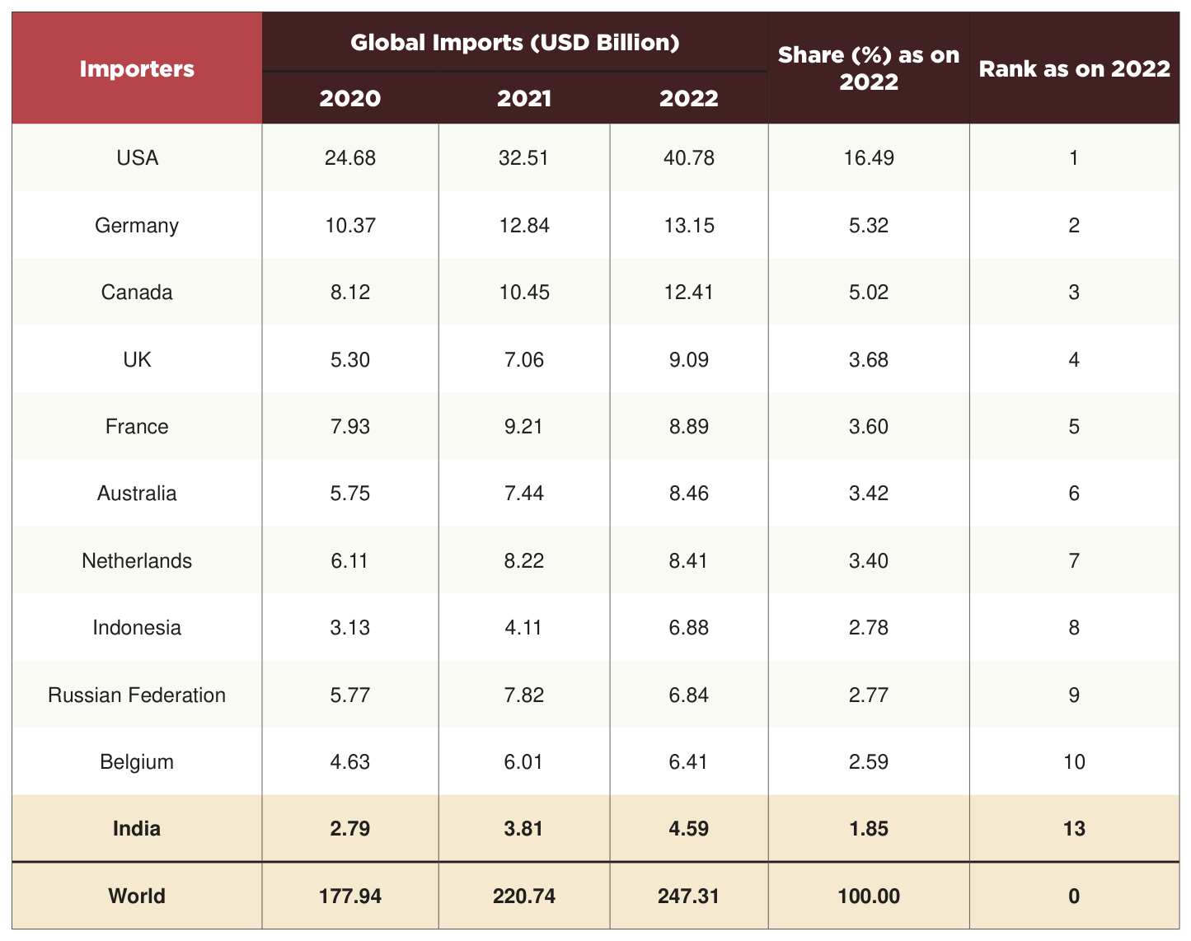Select World's 2020 total "177.94"

(x=350, y=896)
